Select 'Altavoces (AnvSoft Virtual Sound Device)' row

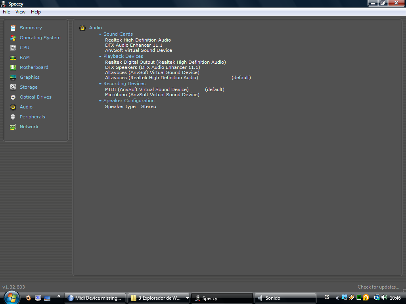152,73
